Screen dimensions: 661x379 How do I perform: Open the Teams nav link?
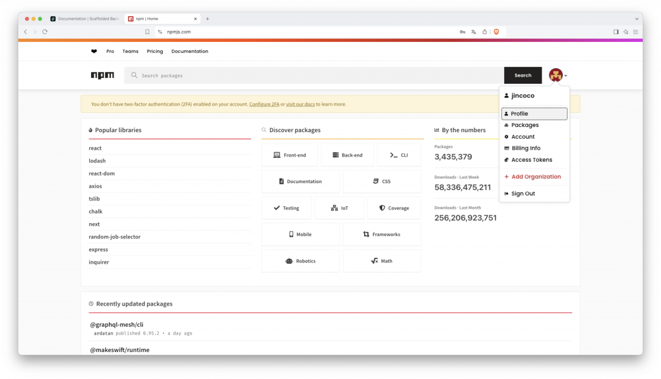coord(130,52)
